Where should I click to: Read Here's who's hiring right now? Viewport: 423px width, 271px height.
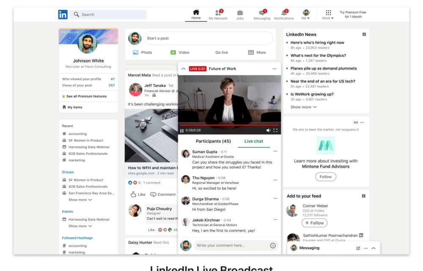point(317,43)
